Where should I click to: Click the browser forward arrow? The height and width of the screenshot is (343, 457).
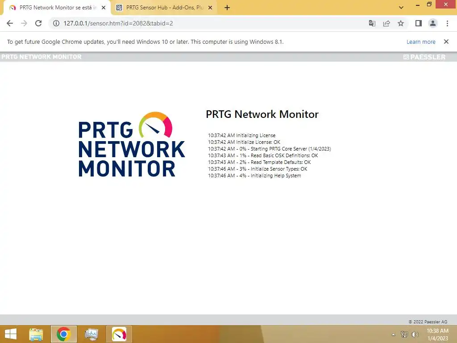point(24,23)
